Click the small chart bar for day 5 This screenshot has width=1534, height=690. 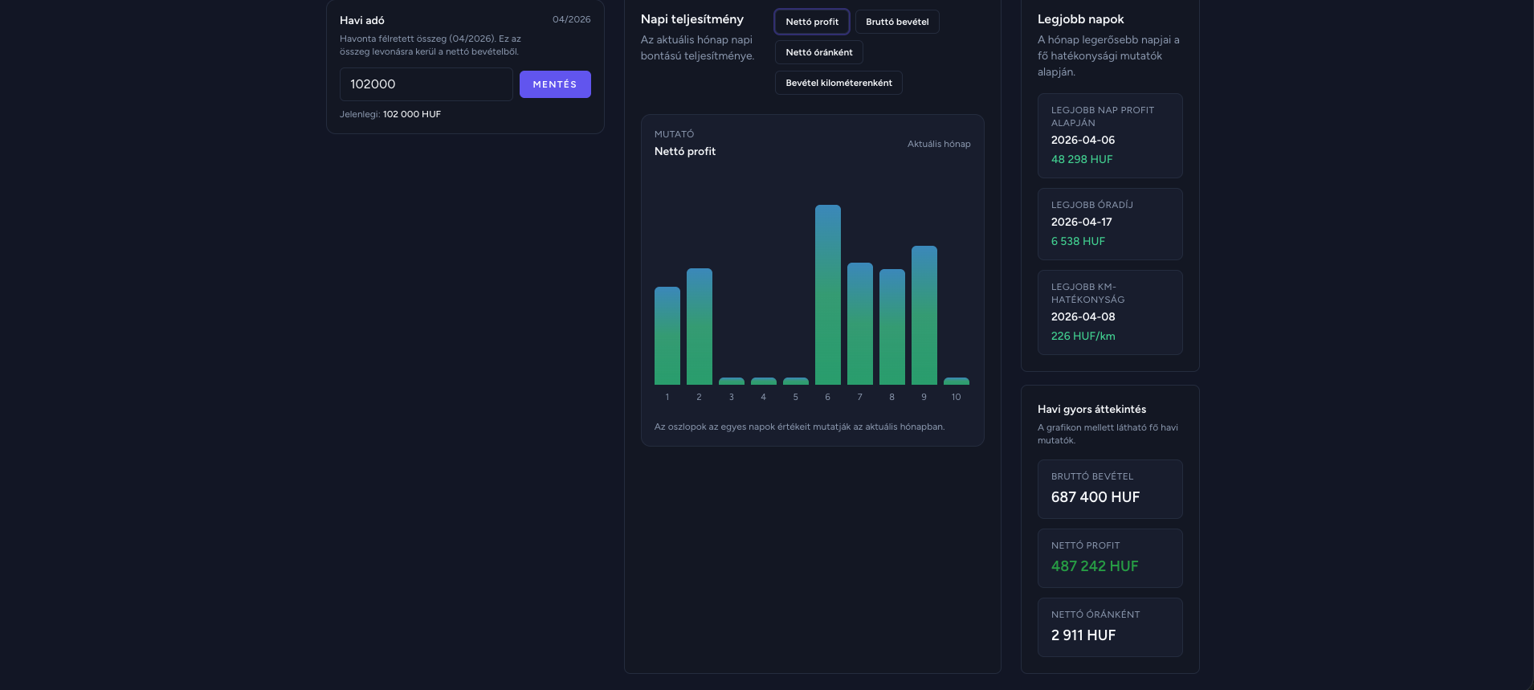click(x=796, y=381)
